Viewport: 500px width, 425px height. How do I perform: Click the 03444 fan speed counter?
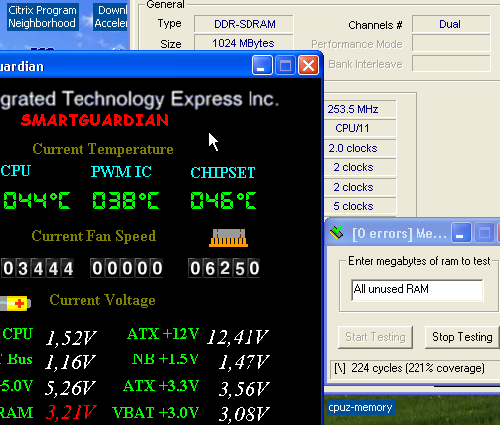coord(37,268)
